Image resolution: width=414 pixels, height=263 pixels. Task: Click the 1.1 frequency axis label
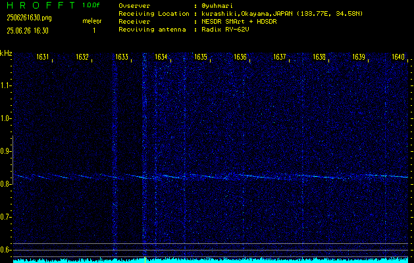pyautogui.click(x=5, y=85)
